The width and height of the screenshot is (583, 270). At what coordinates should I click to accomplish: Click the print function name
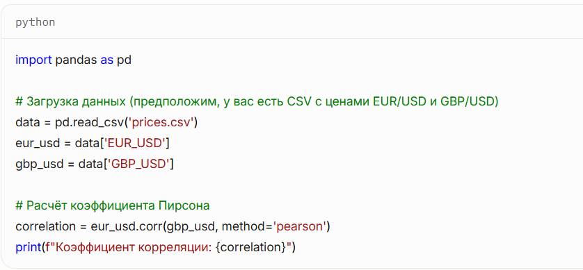(29, 246)
